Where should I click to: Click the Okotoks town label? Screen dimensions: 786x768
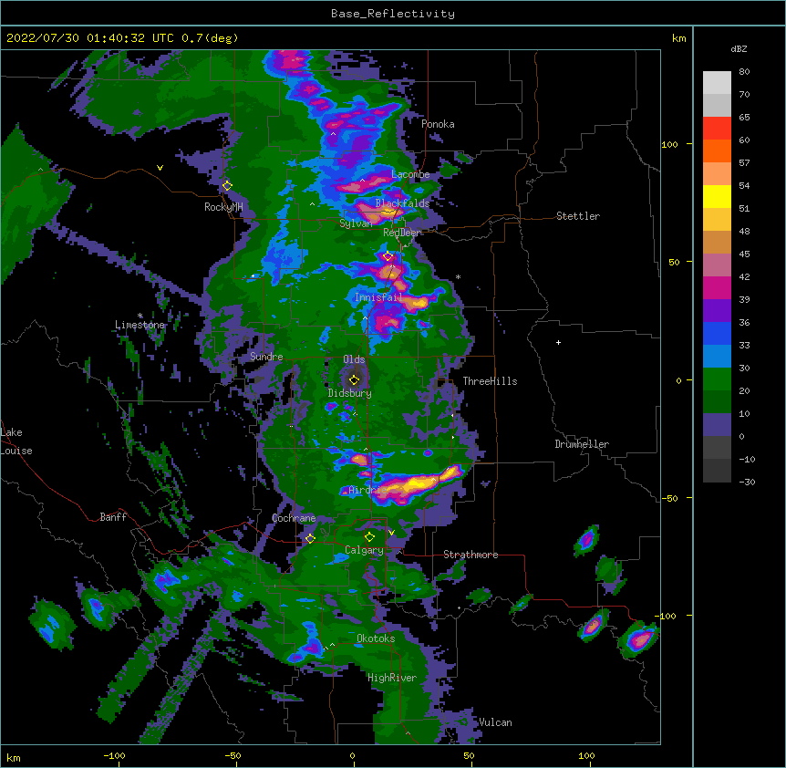pyautogui.click(x=376, y=638)
